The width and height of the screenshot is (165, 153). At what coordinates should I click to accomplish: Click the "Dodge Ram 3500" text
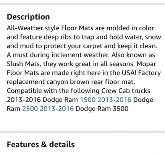pyautogui.click(x=102, y=109)
